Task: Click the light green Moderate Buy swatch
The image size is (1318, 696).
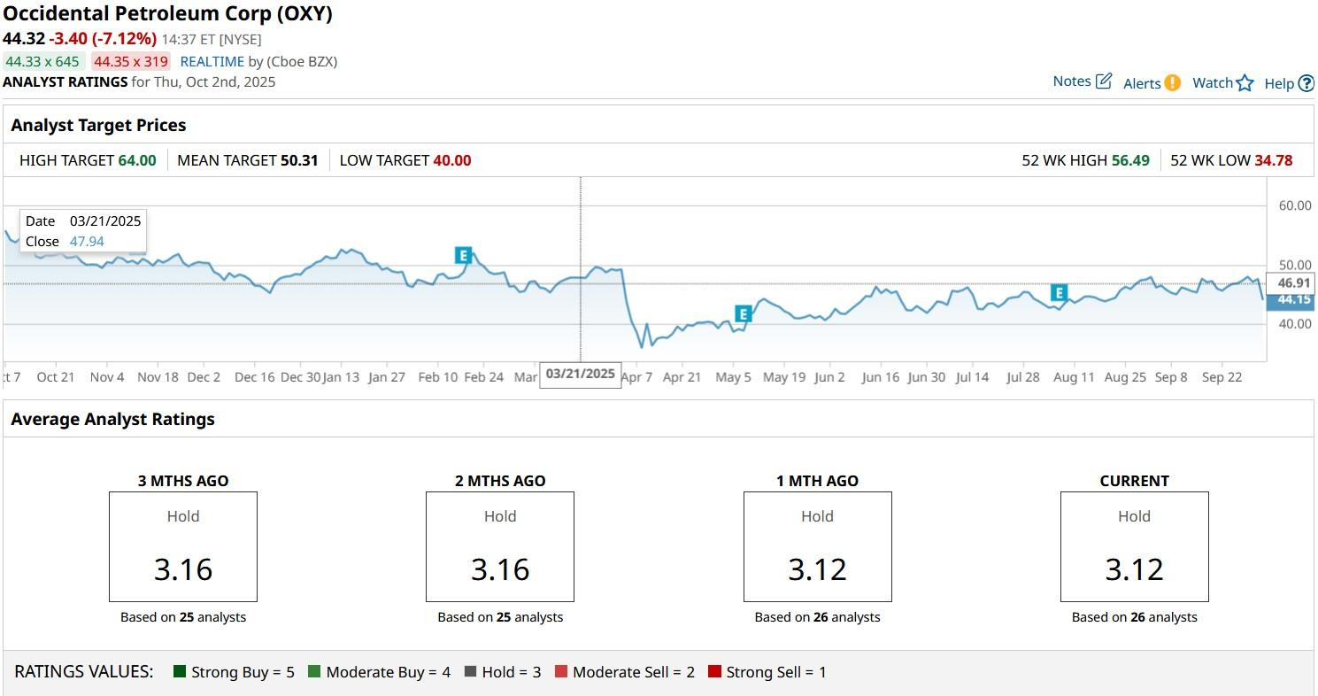Action: 314,672
